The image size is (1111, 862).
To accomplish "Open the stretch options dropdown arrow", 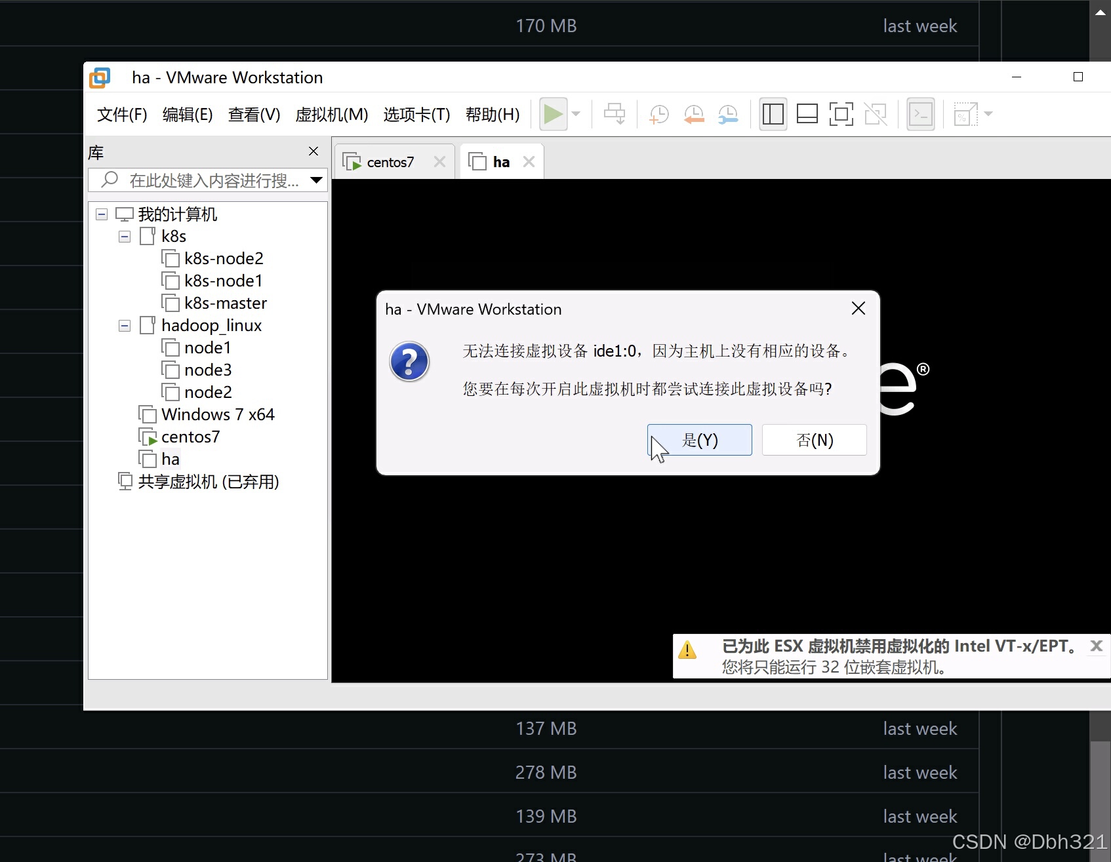I will [988, 114].
